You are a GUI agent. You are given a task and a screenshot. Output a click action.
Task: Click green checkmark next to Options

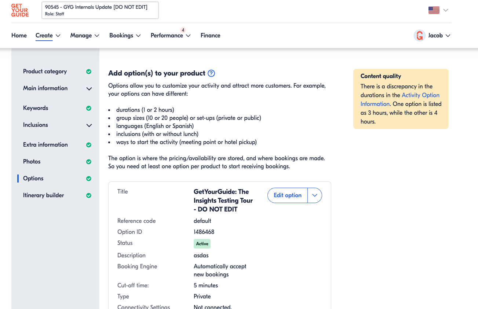pos(89,179)
